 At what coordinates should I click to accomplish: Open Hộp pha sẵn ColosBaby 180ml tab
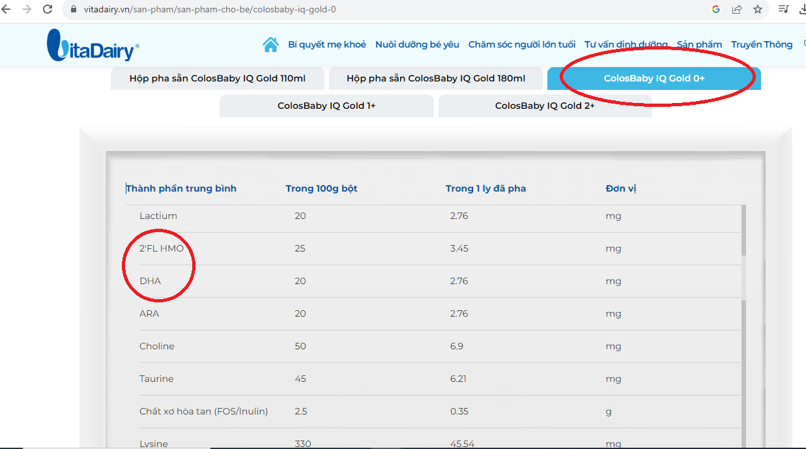pos(435,78)
